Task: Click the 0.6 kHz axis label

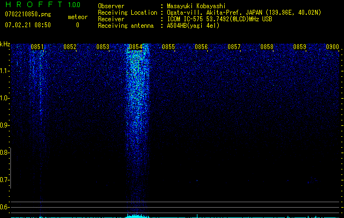Action: 4,207
